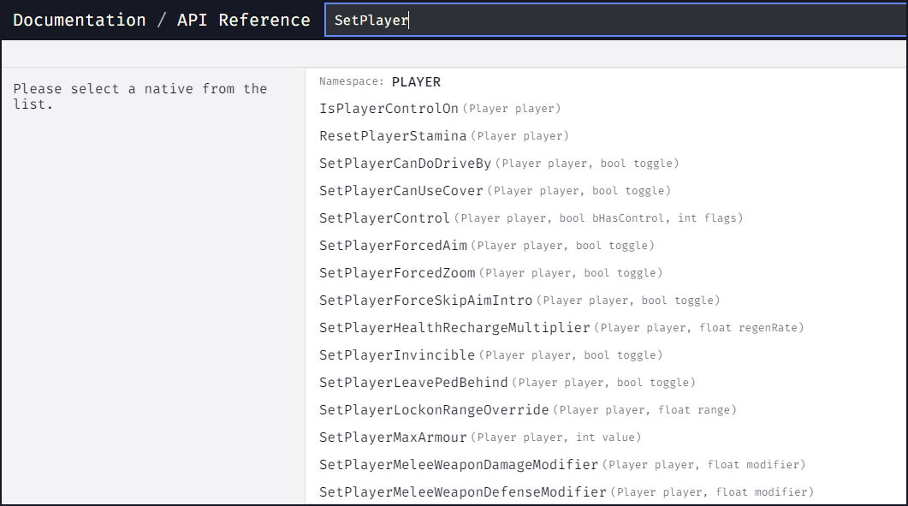The width and height of the screenshot is (908, 506).
Task: Click the PLAYER namespace heading
Action: pos(416,81)
